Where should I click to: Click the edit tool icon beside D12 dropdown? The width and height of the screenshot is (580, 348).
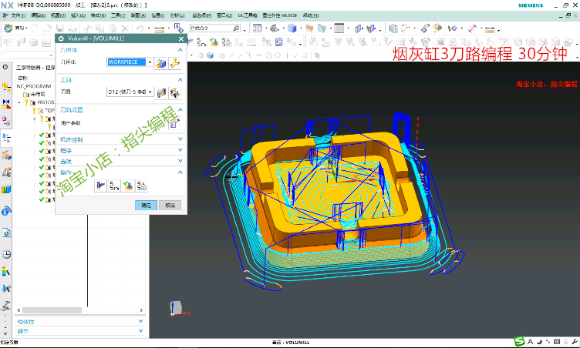pos(174,92)
